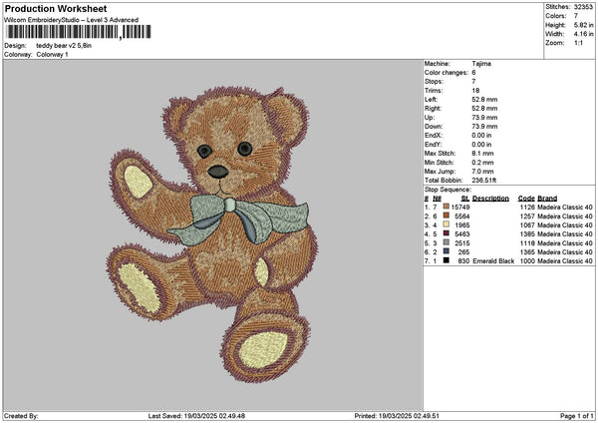Click 'Wilcom EmbroideryStudio – Level 3 Advanced' text
The height and width of the screenshot is (423, 598).
72,20
